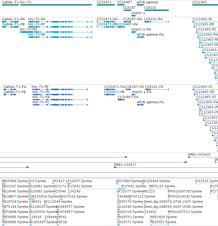This screenshot has width=218, height=226.
Task: Select EST label LP19267.5prime
Action: click(x=79, y=181)
